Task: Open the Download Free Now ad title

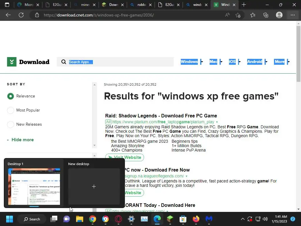Action: point(158,170)
